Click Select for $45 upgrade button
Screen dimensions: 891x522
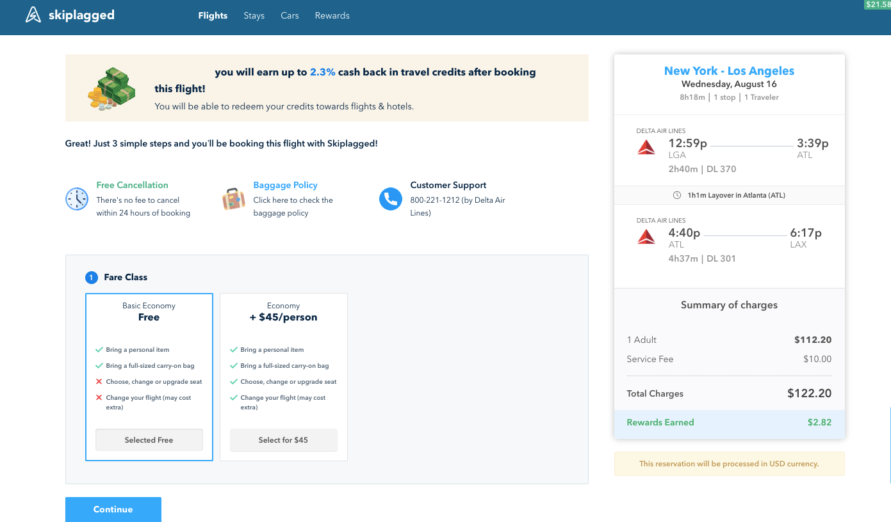click(x=283, y=439)
